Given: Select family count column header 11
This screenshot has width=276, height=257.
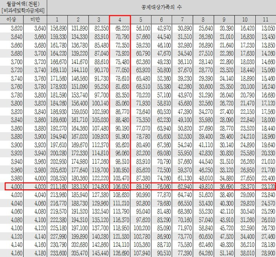Looking at the screenshot, I should pyautogui.click(x=266, y=20).
